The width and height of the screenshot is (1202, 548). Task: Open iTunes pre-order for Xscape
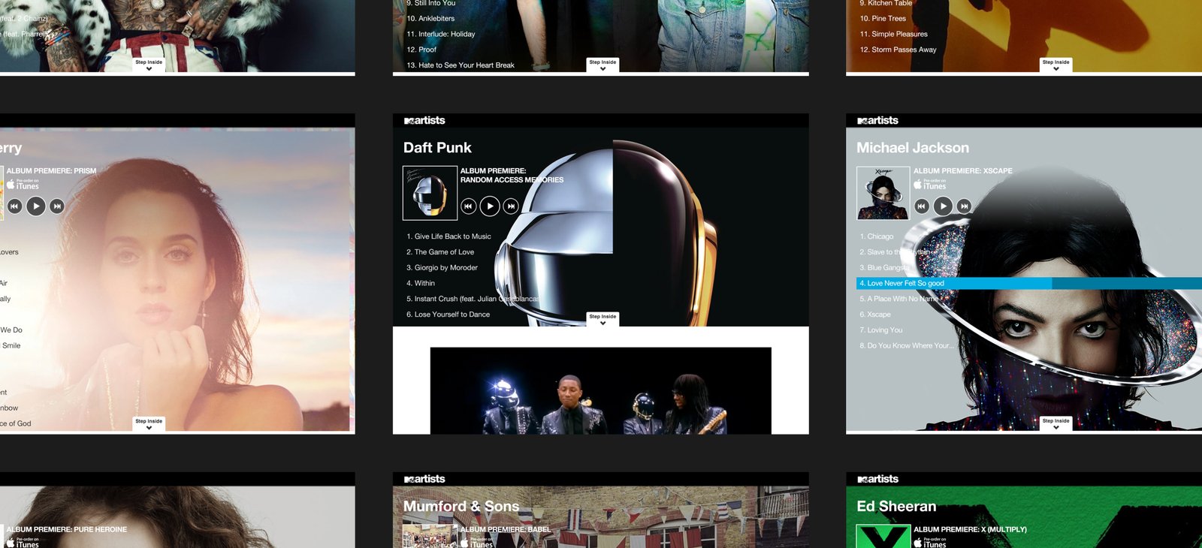coord(930,184)
